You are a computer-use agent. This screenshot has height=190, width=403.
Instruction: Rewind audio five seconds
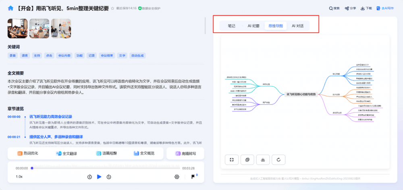tap(89, 177)
